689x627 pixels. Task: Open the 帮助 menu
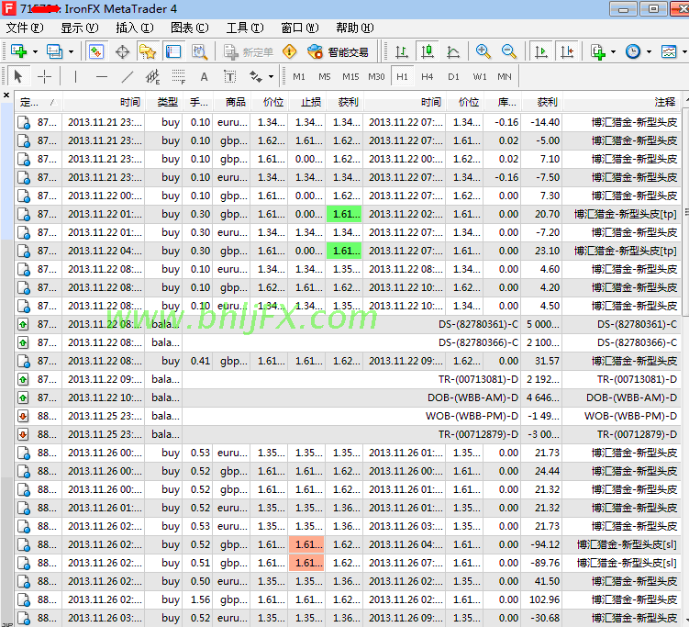[x=355, y=28]
